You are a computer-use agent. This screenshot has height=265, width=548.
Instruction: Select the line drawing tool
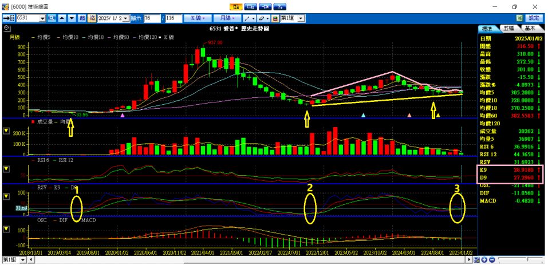coord(247,18)
